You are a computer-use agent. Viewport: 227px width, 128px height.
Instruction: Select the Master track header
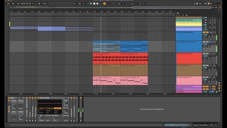click(189, 92)
